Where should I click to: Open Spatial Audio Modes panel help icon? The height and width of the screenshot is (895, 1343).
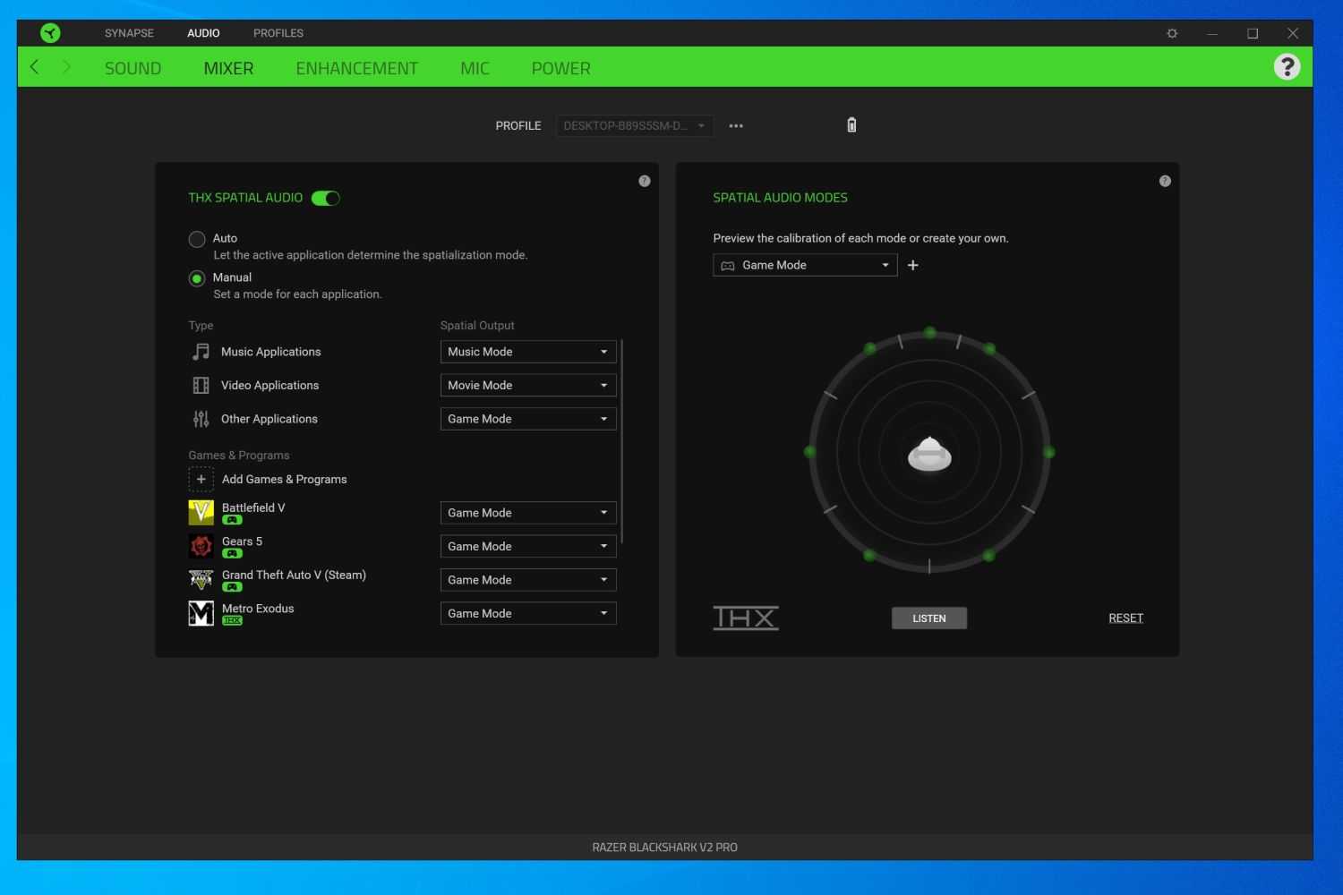1165,181
